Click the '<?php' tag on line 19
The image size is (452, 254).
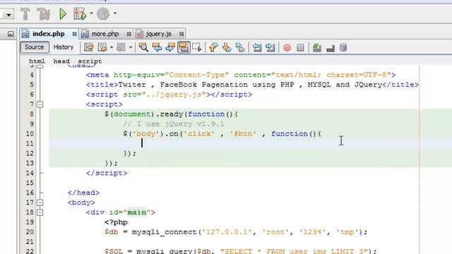(x=116, y=222)
